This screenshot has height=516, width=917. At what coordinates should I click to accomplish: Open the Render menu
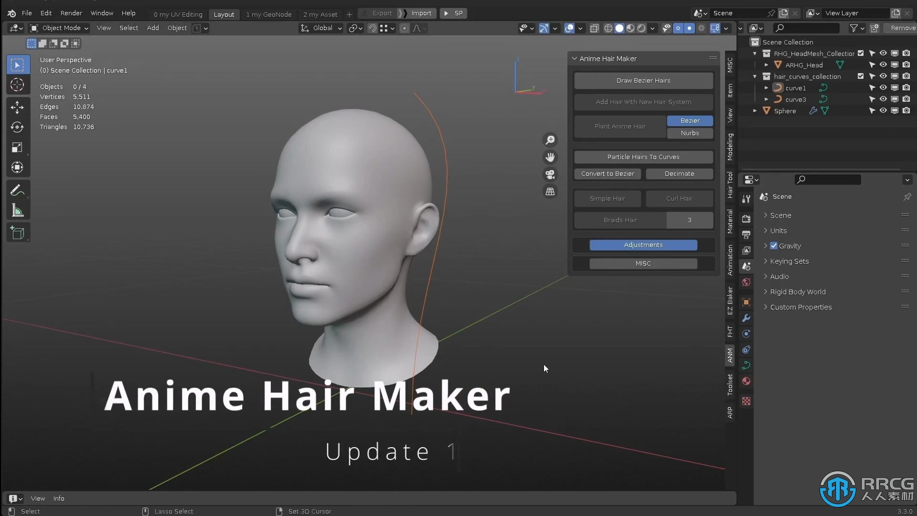pos(71,13)
